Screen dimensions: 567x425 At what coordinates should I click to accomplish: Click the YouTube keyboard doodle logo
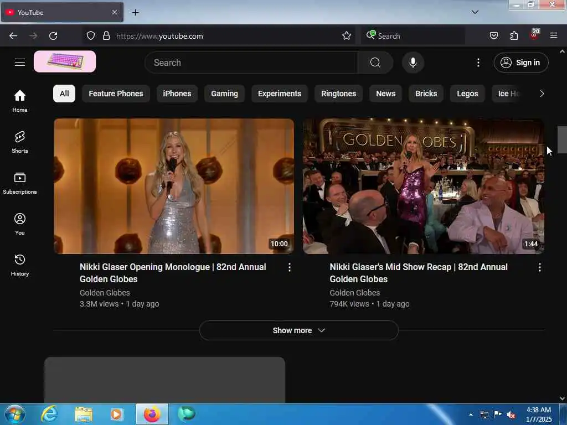(x=65, y=61)
